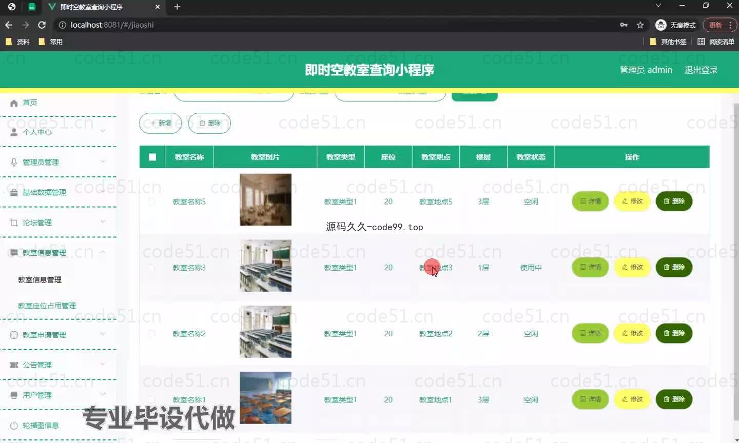Click the 无痕模式 incognito indicator

(675, 25)
